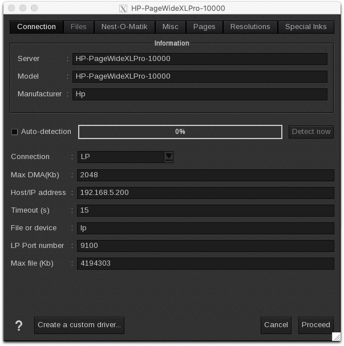Switch to the Connection tab
344x346 pixels.
tap(37, 27)
